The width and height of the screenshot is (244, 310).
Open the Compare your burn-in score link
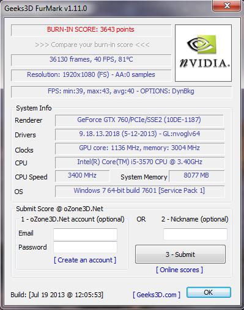(92, 45)
